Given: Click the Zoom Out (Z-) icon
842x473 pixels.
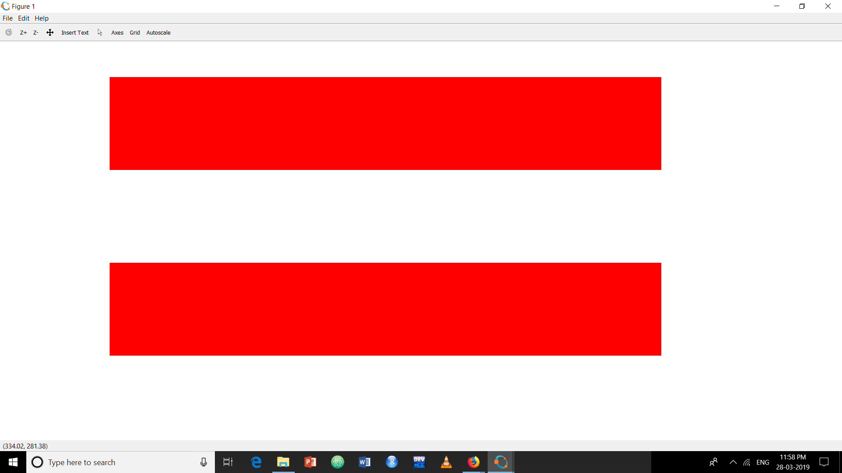Looking at the screenshot, I should 36,32.
